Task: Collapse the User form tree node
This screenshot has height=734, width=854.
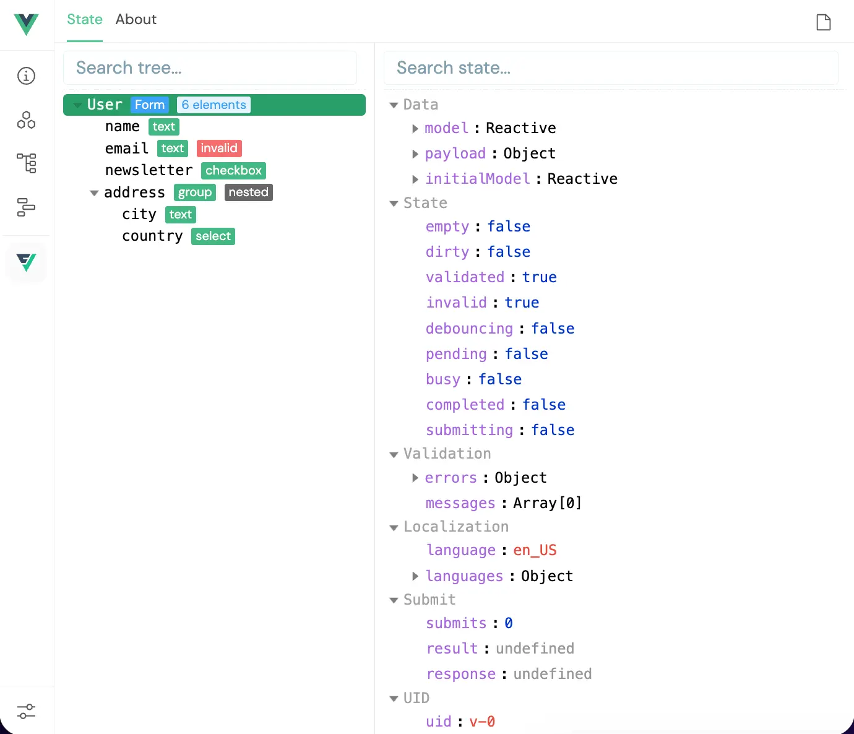Action: 77,105
